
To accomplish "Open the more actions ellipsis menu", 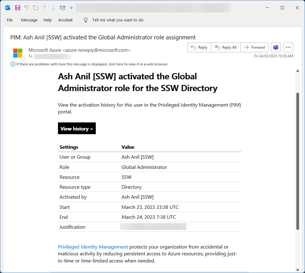I will 288,47.
